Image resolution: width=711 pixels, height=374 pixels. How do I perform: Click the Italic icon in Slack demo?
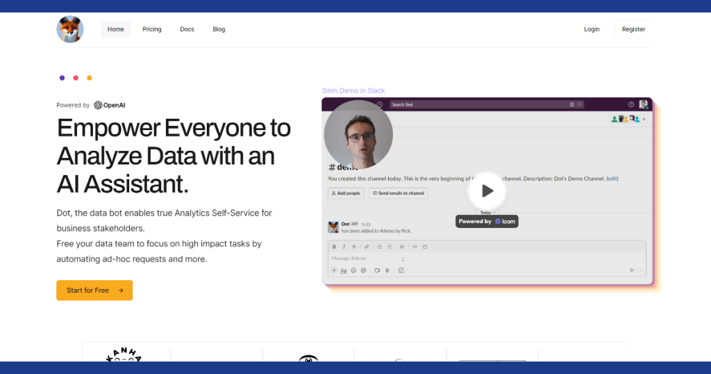point(344,247)
